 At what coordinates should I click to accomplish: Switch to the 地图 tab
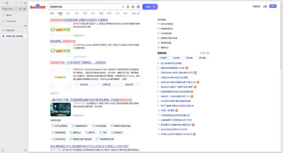[101, 13]
